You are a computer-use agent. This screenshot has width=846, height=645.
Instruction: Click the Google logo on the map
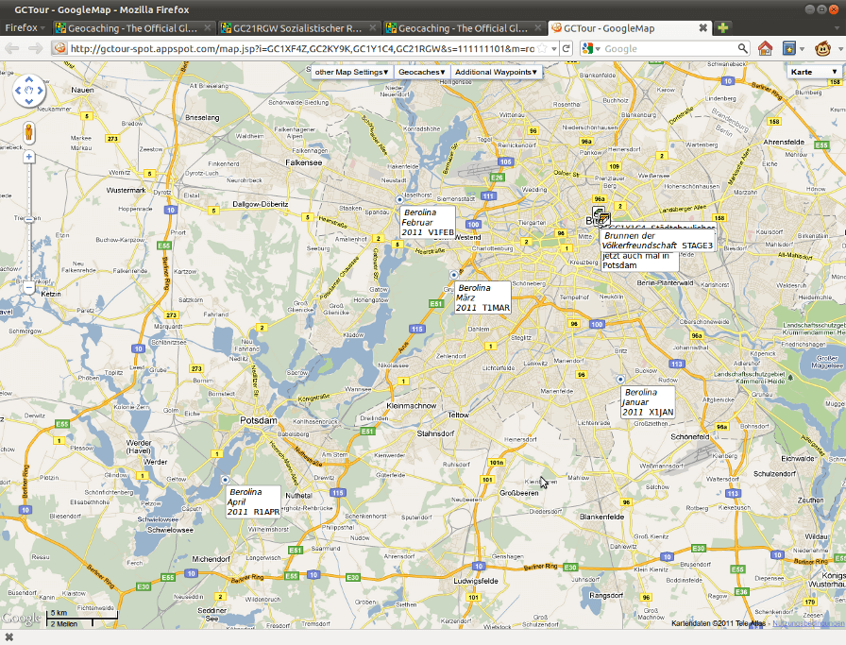click(22, 618)
